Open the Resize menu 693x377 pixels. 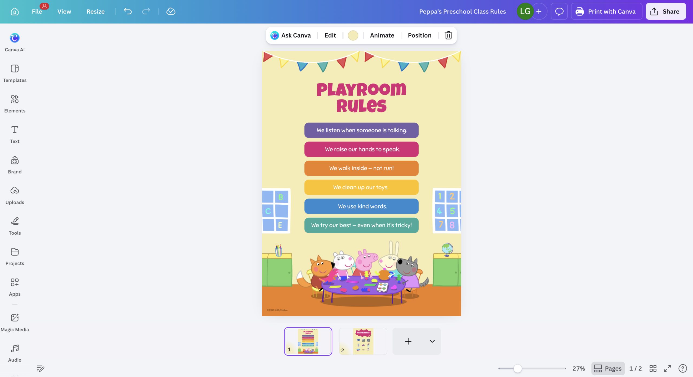coord(95,11)
